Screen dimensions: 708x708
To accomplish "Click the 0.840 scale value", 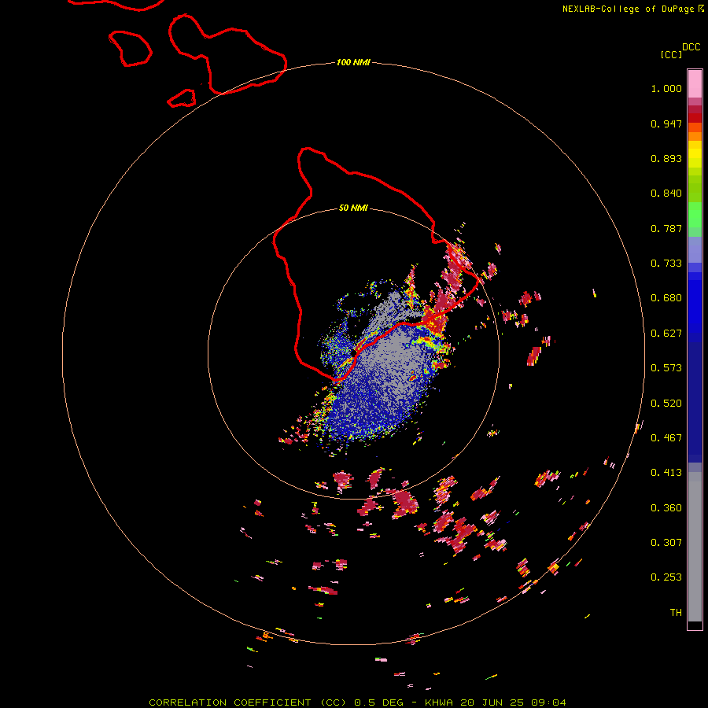I will point(666,194).
